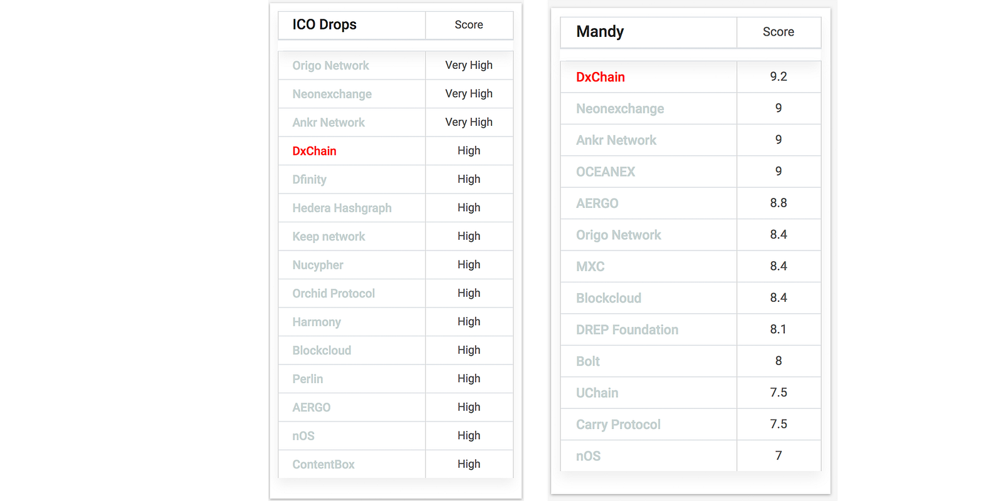Screen dimensions: 1003x501
Task: Select Harmony in the ICO Drops table
Action: [317, 322]
